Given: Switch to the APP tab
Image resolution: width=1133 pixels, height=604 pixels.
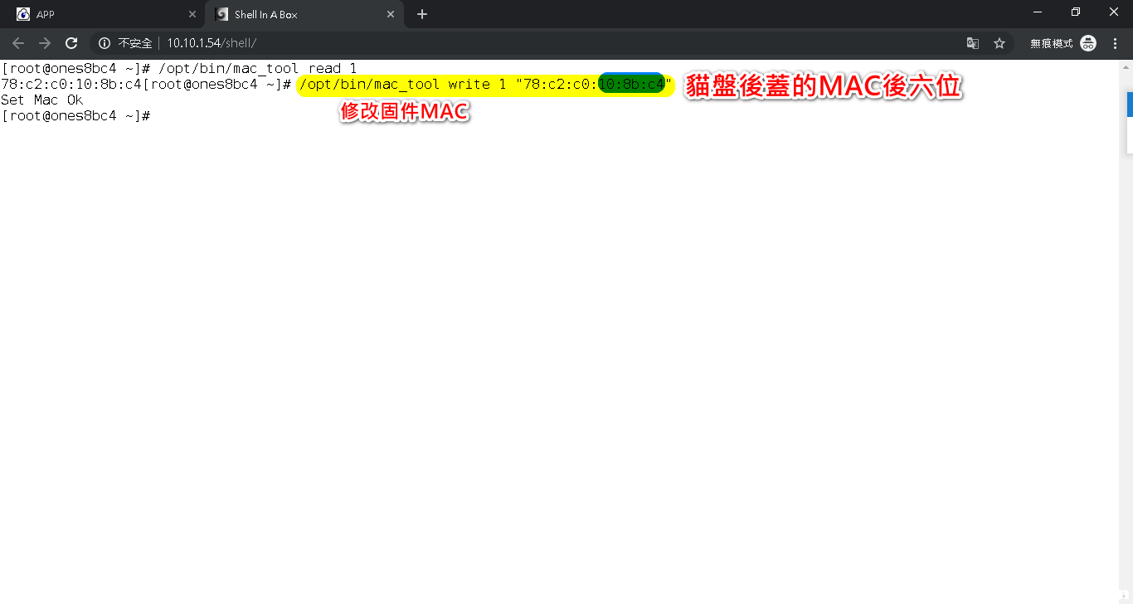Looking at the screenshot, I should 100,15.
